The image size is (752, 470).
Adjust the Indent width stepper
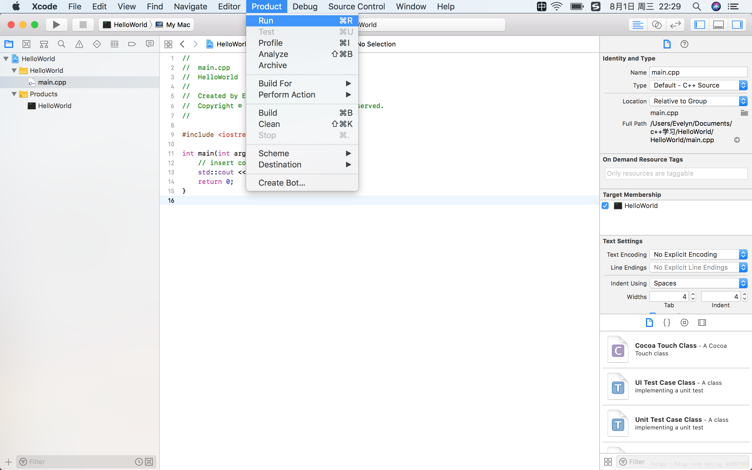(x=744, y=297)
